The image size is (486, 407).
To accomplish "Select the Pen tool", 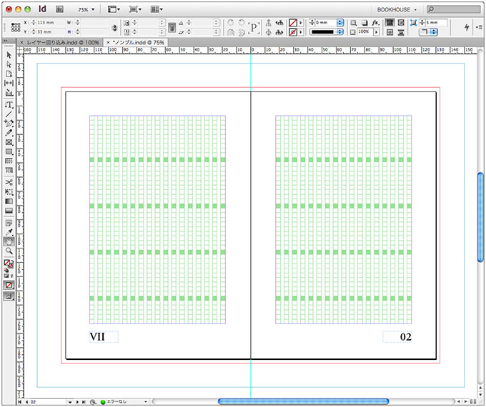I will click(x=9, y=123).
